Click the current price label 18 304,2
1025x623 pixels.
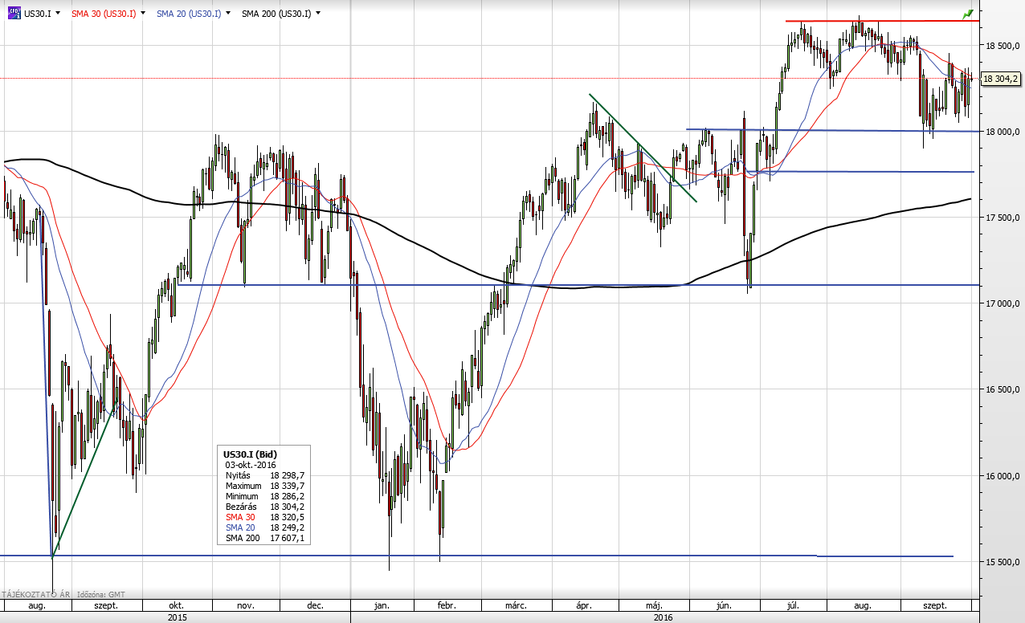click(x=1001, y=79)
